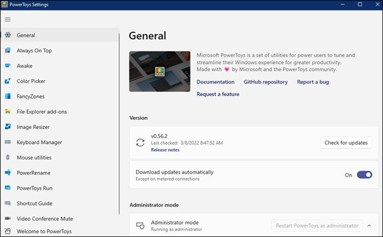Open the hamburger navigation menu
The height and width of the screenshot is (237, 383).
pyautogui.click(x=8, y=19)
